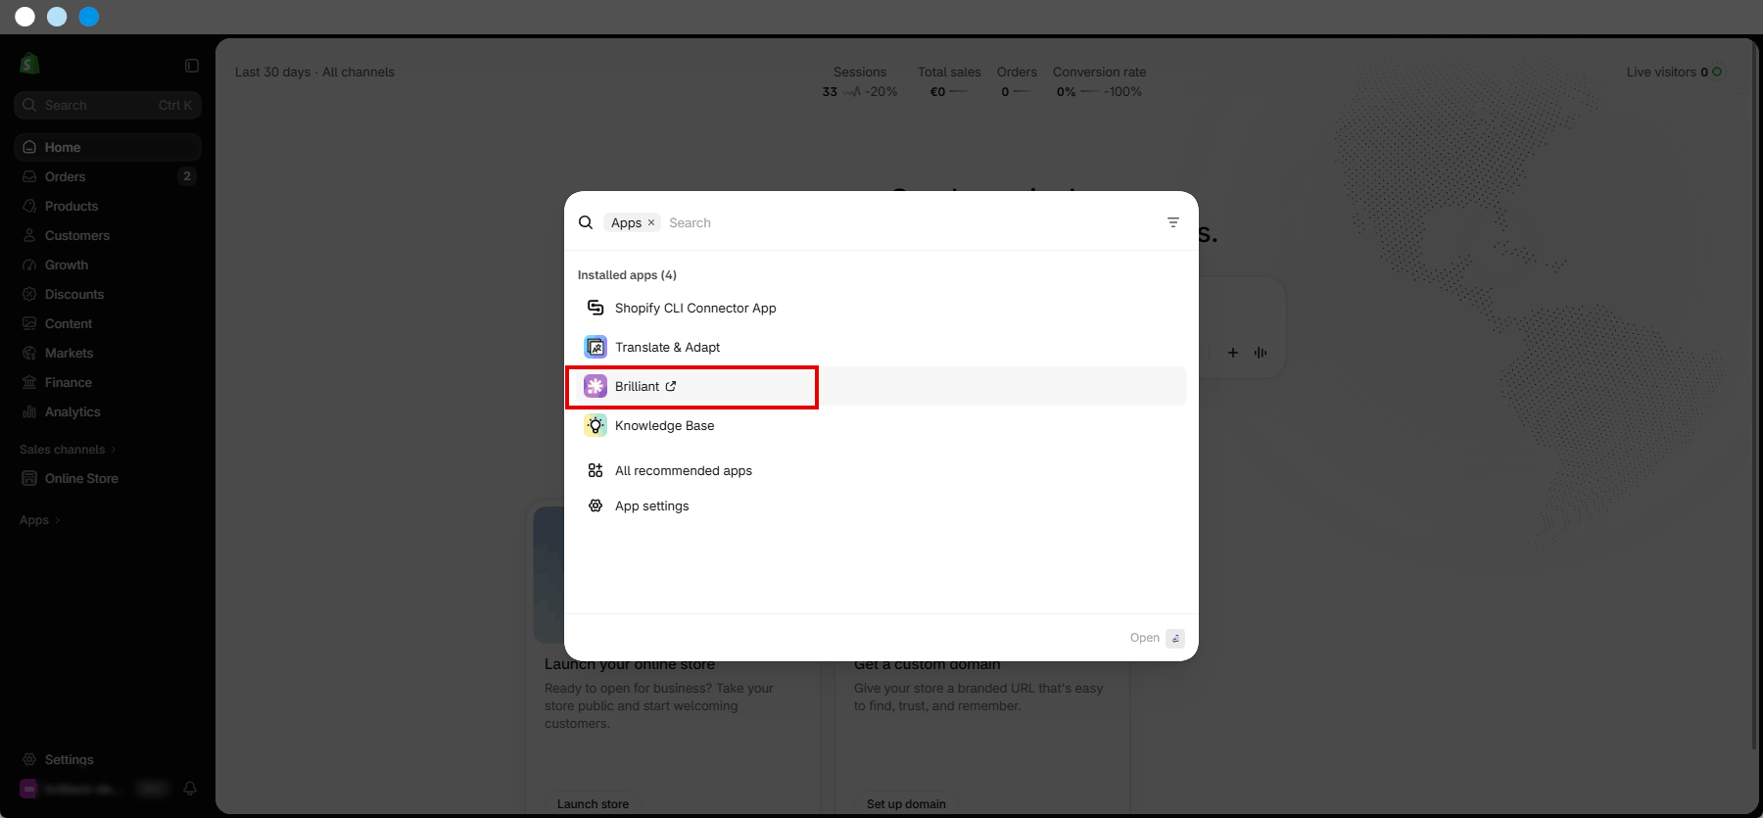The image size is (1763, 818).
Task: Open the Shopify CLI Connector App icon
Action: click(x=596, y=308)
